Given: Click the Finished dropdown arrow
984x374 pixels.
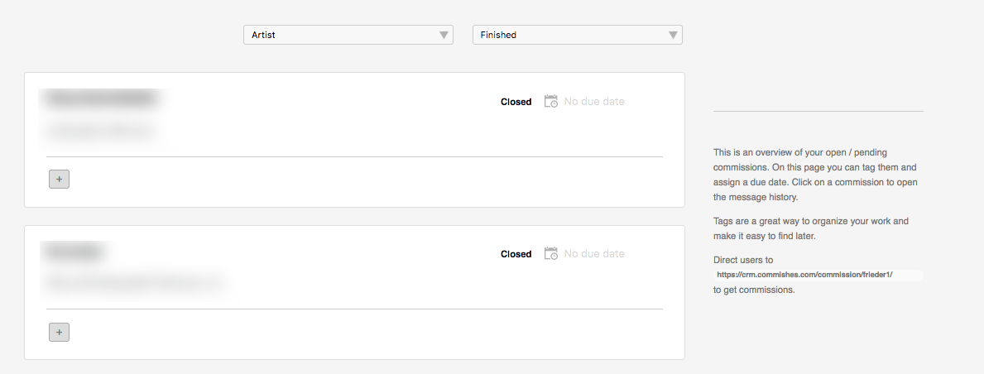Looking at the screenshot, I should 673,35.
